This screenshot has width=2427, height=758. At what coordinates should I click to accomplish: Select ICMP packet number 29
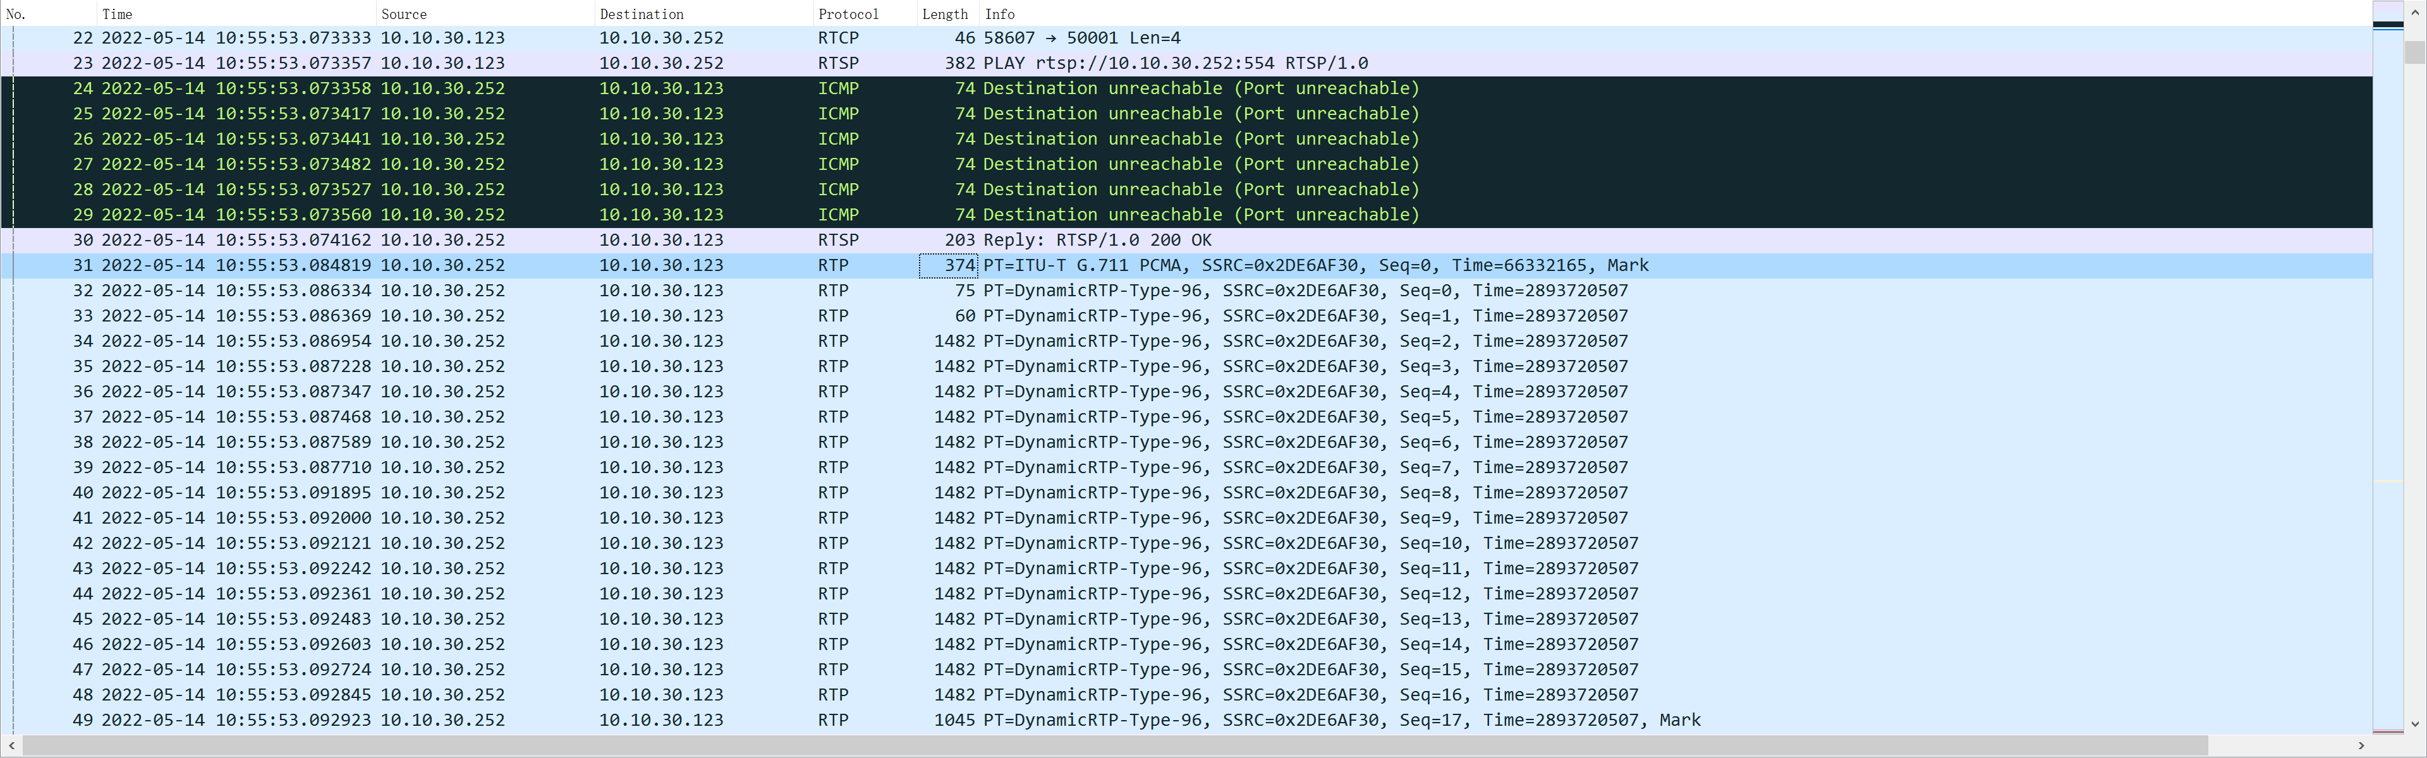(1186, 215)
